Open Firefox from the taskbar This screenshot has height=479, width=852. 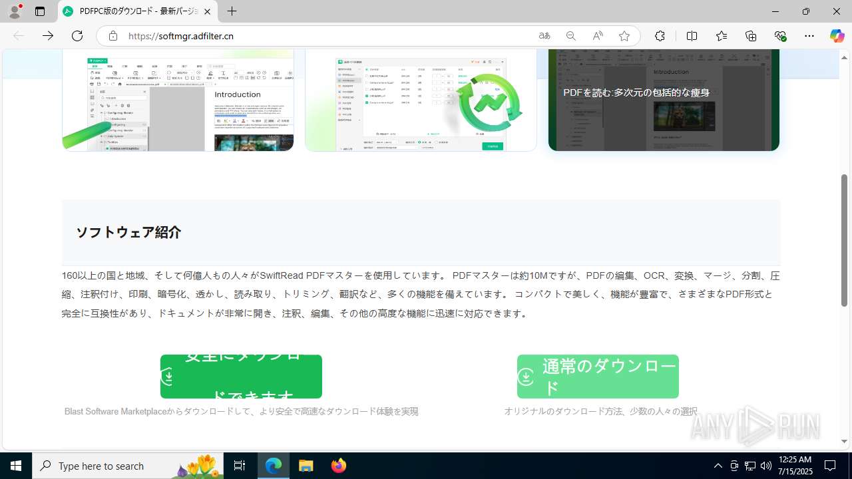(338, 466)
